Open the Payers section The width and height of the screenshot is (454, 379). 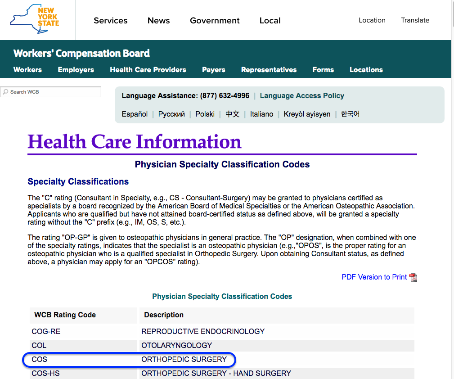pyautogui.click(x=213, y=70)
